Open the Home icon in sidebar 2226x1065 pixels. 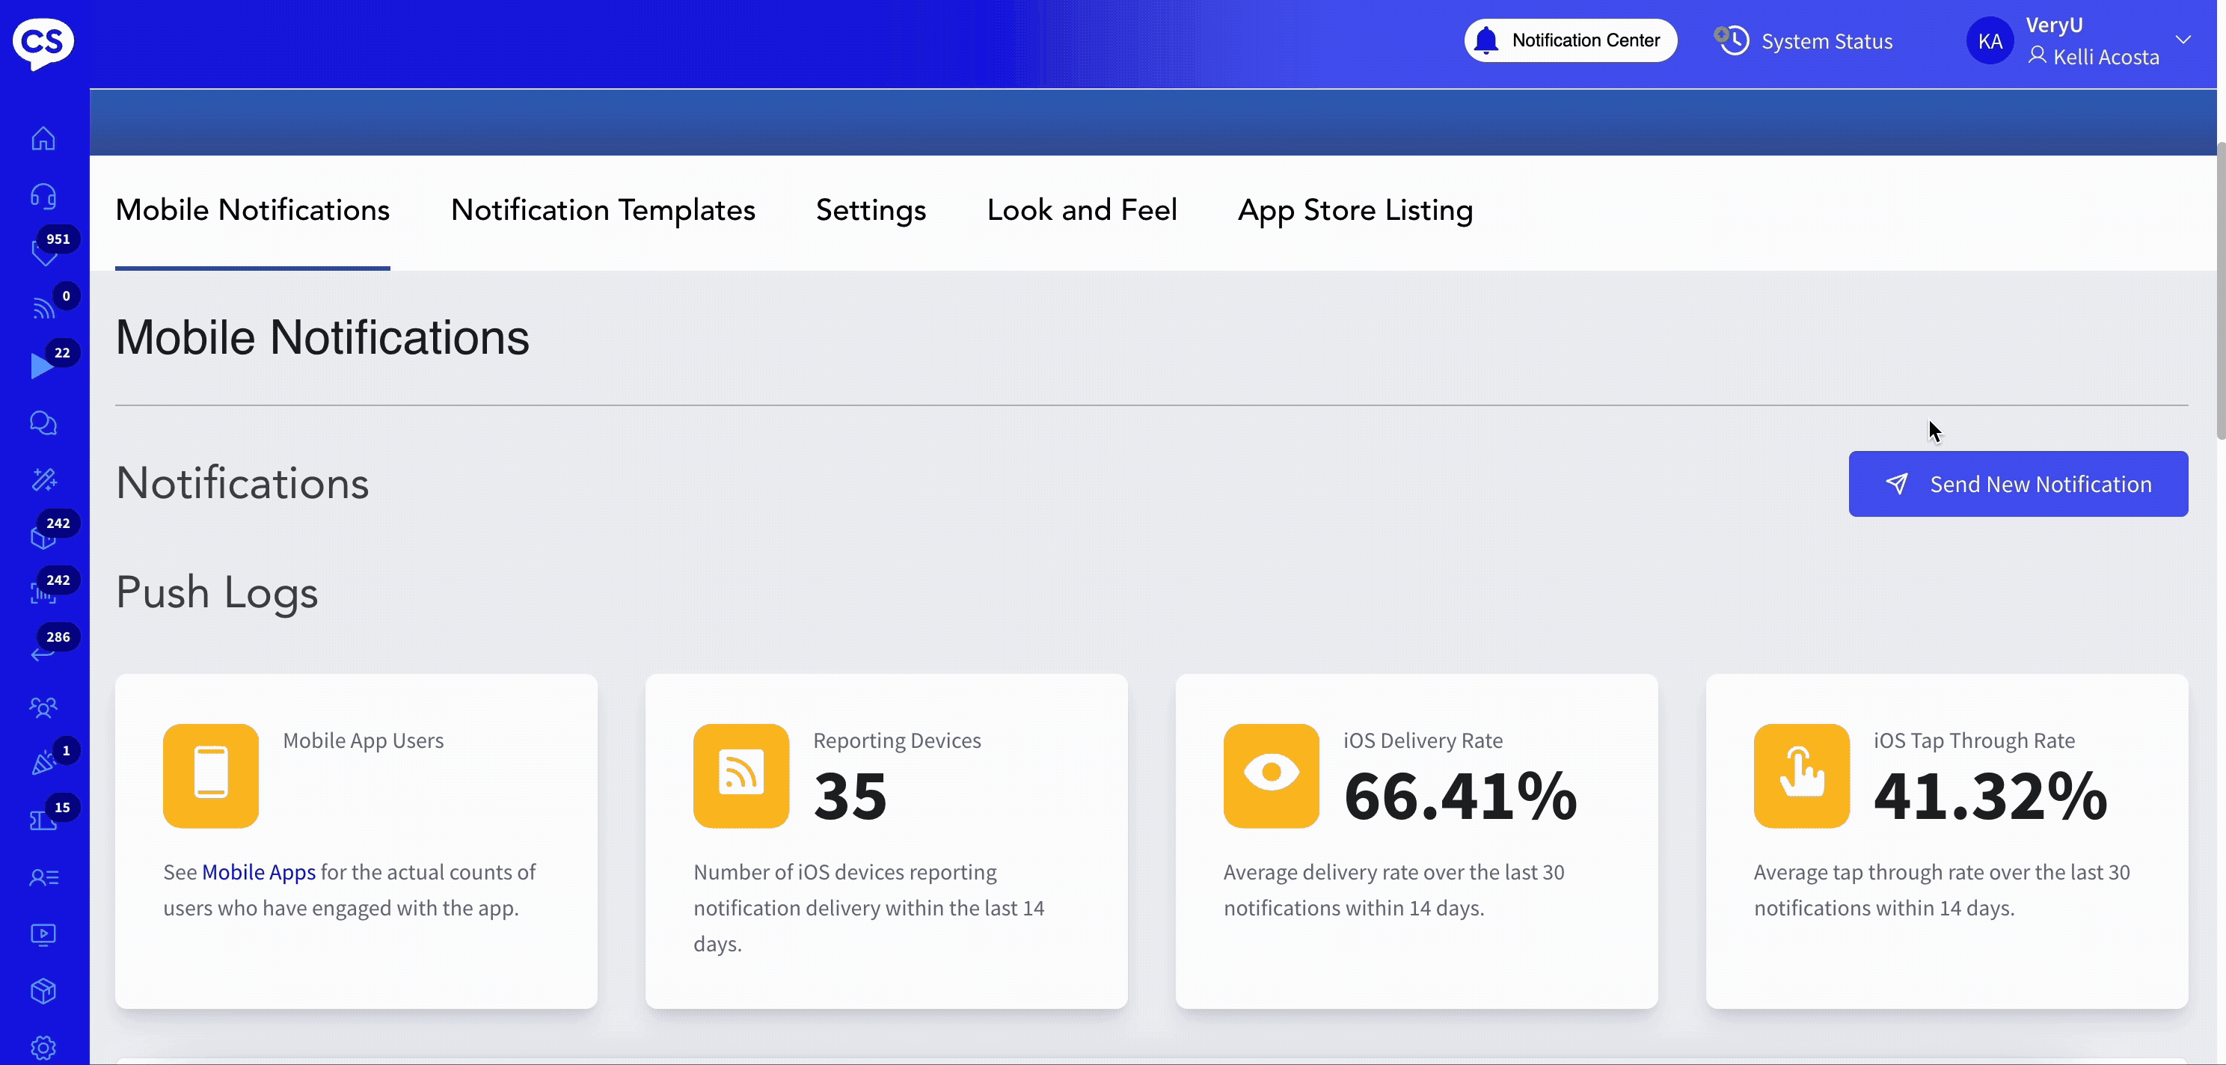pos(43,139)
